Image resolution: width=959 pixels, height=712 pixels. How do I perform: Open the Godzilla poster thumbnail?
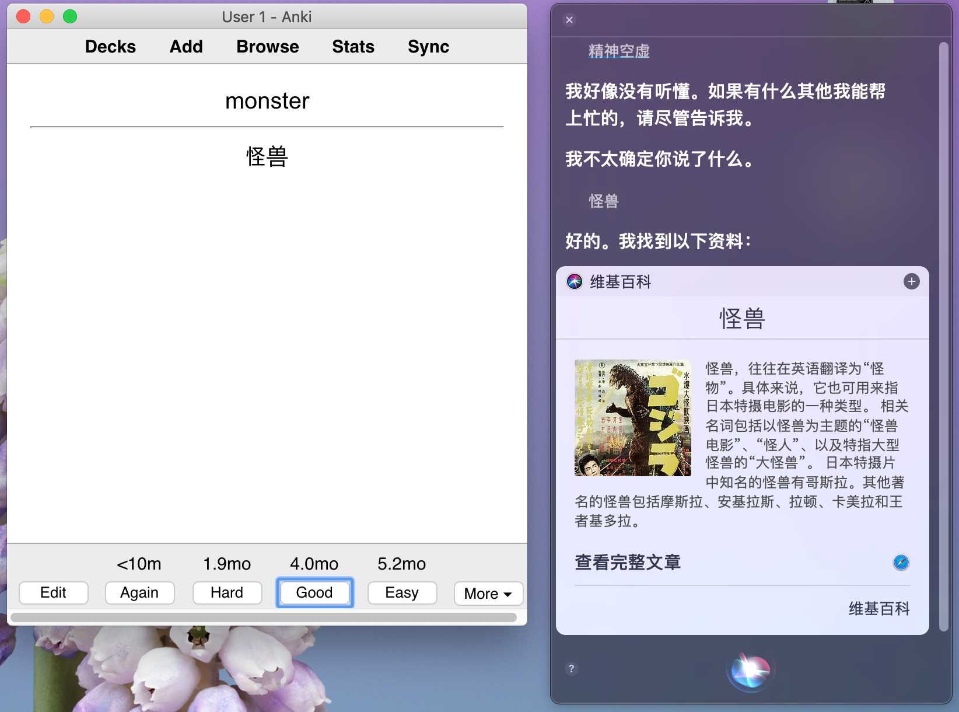click(633, 418)
